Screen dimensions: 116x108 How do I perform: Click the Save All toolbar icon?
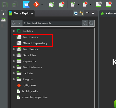point(15,4)
